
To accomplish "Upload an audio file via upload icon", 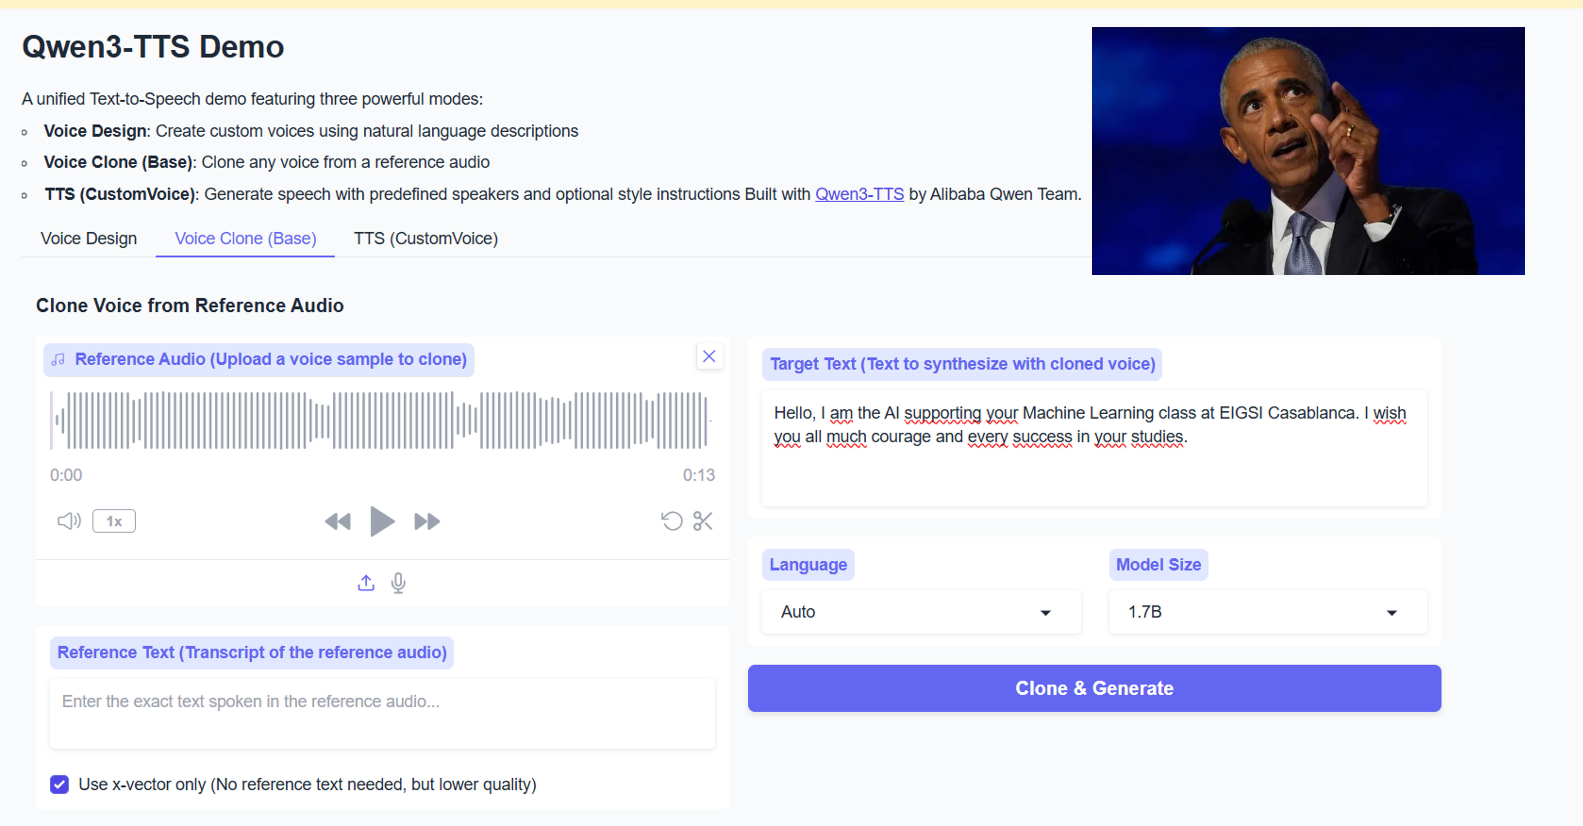I will tap(366, 583).
